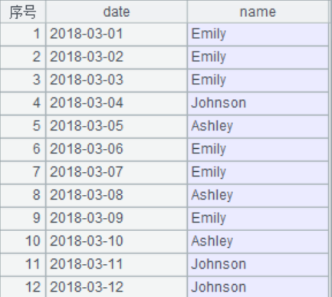Select Johnson name cell in row 4

point(258,104)
